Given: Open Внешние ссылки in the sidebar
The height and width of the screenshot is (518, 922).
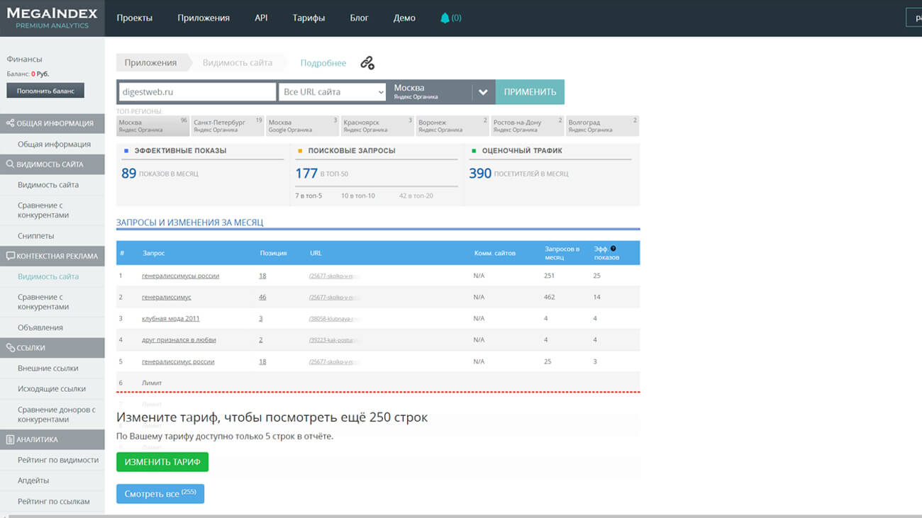Looking at the screenshot, I should click(x=48, y=368).
